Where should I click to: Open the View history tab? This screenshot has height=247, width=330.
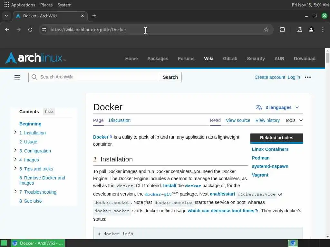[x=268, y=120]
